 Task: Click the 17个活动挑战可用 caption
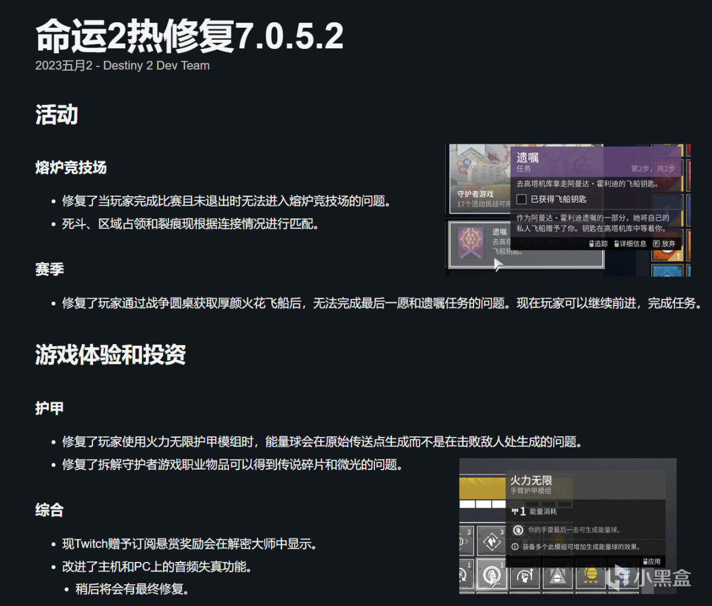pyautogui.click(x=484, y=204)
